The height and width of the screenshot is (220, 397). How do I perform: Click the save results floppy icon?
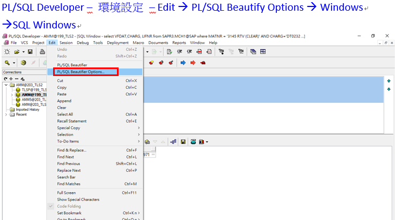point(183,142)
